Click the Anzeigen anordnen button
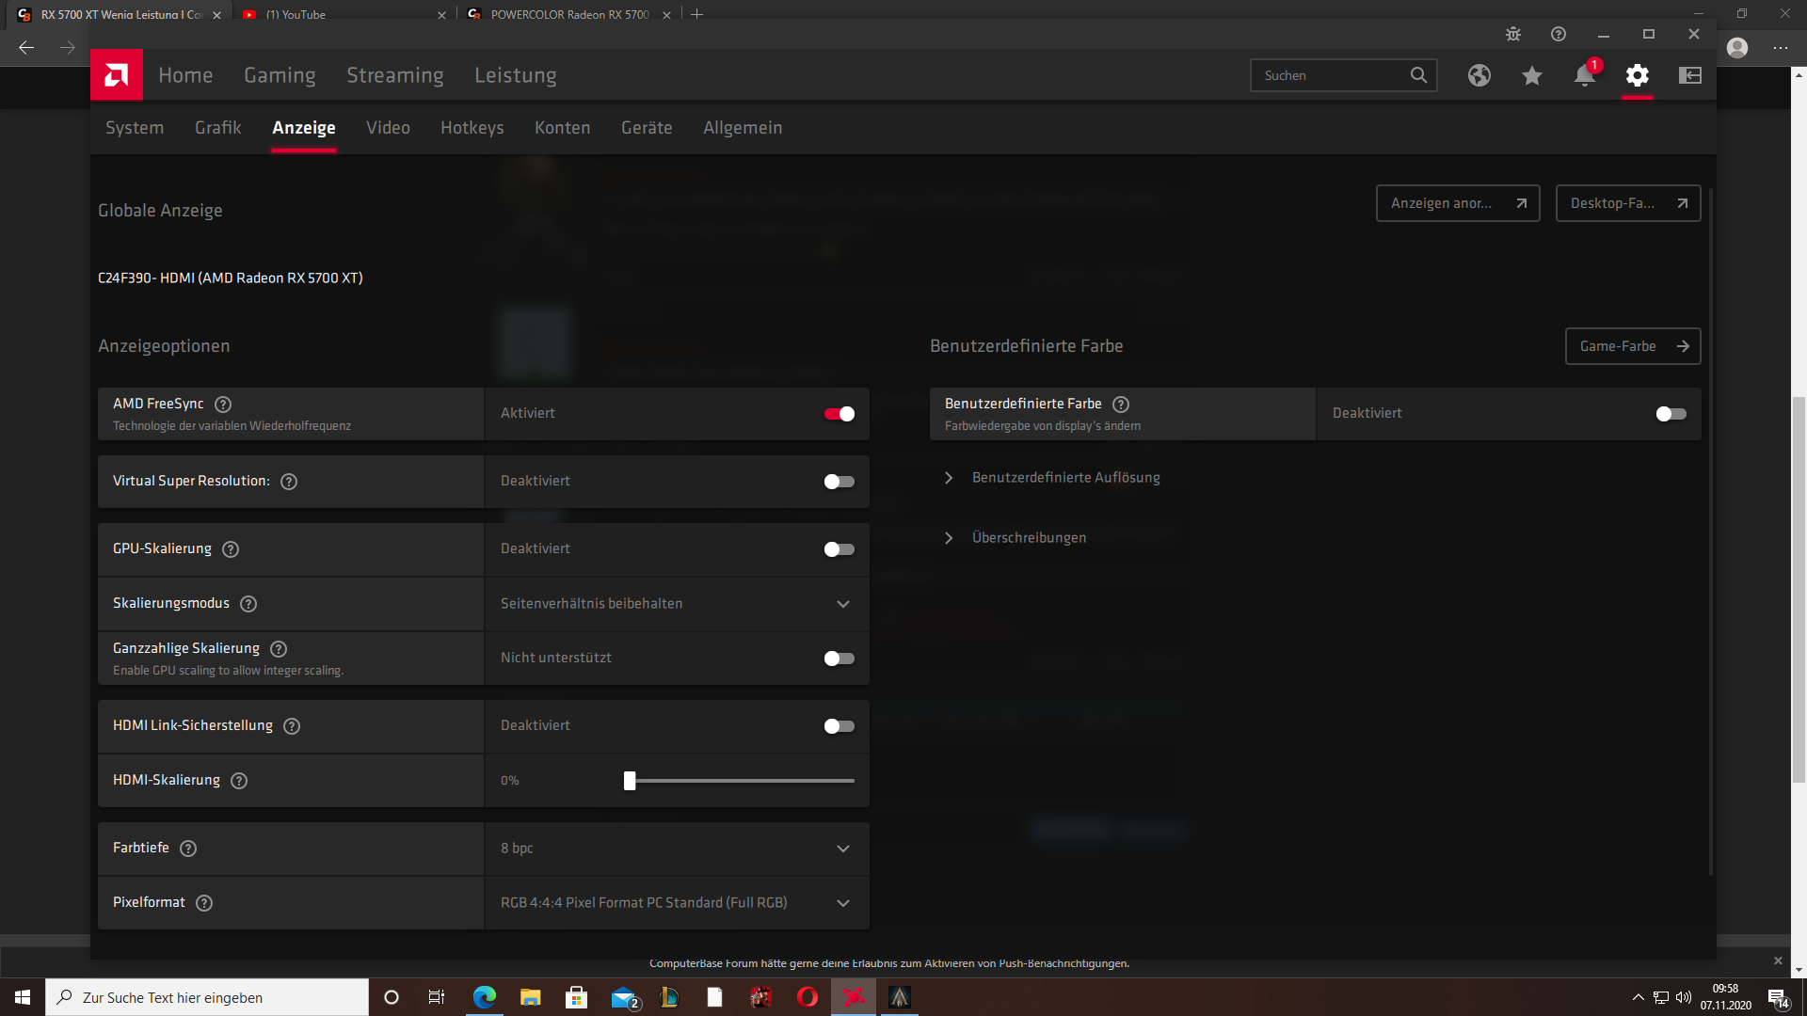The image size is (1807, 1016). (1457, 203)
